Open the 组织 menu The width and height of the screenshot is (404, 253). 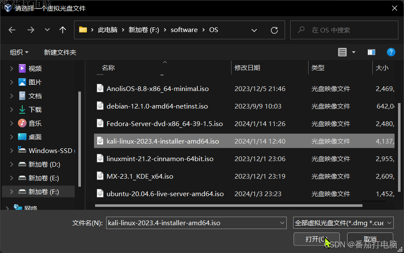(x=19, y=53)
